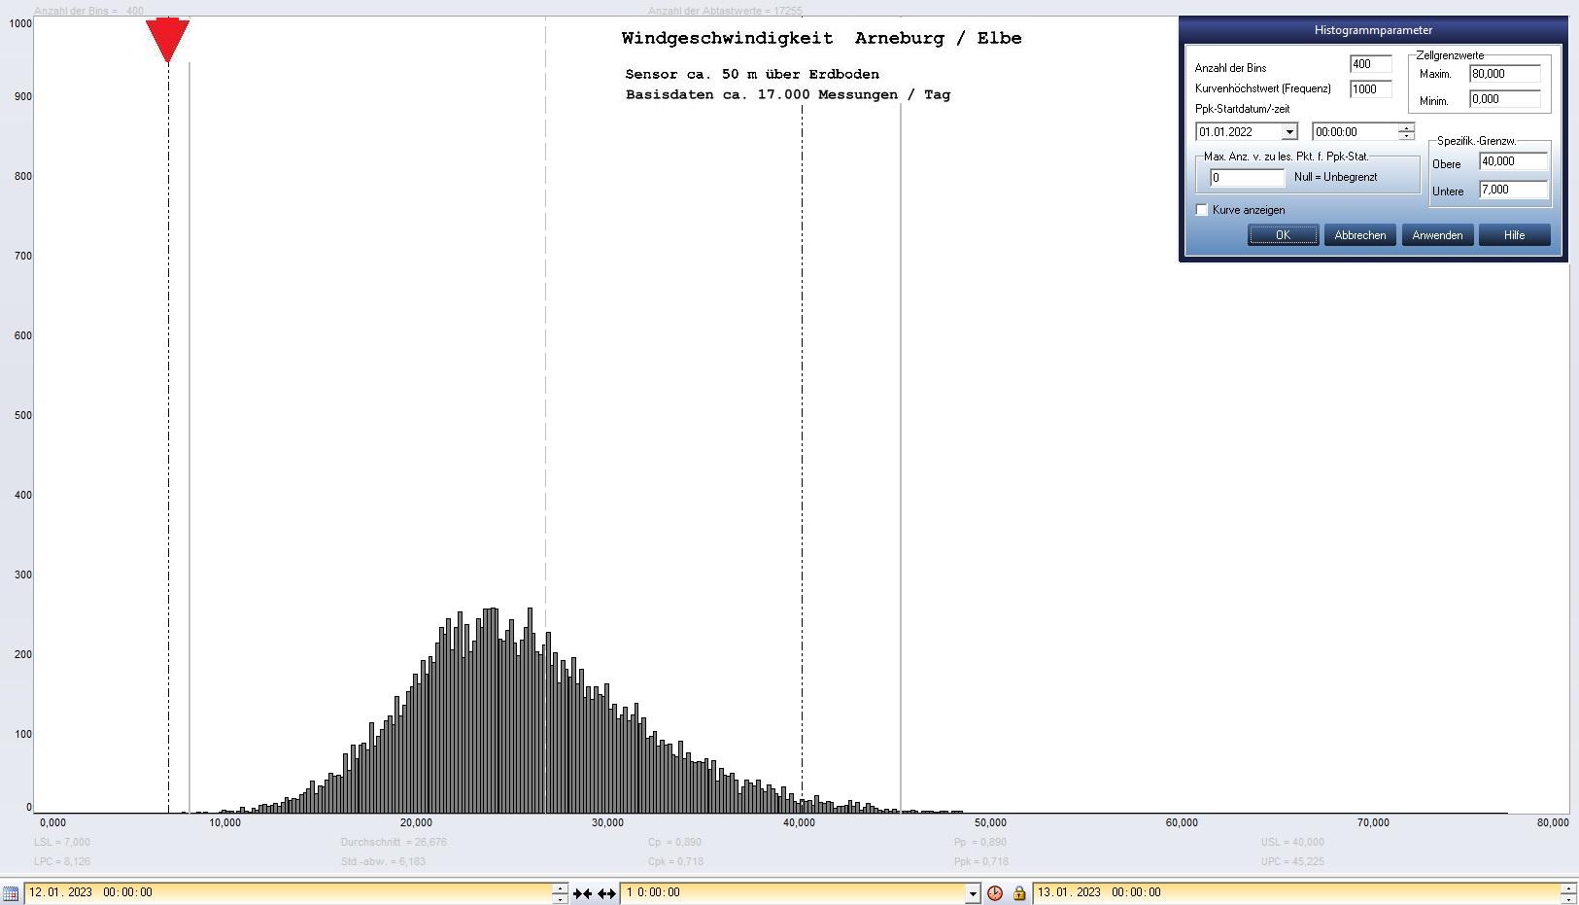Step the 12.01.2023 start date spinner up
Viewport: 1579px width, 905px height.
coord(560,888)
